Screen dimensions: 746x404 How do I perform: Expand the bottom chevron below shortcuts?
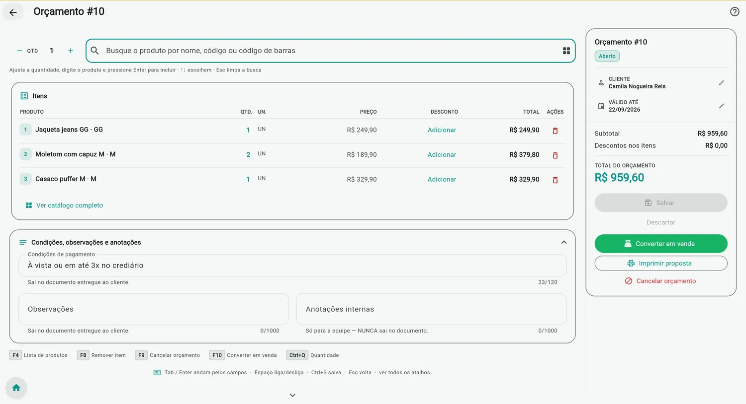[x=292, y=396]
